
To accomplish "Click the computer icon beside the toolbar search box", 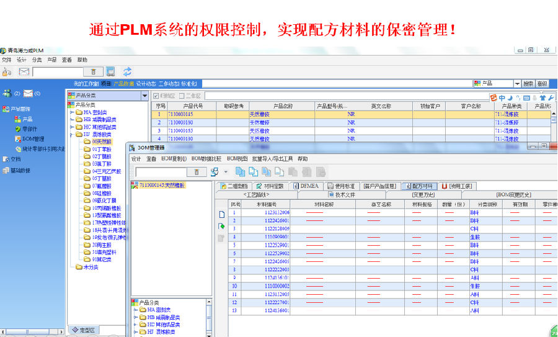I will 110,72.
